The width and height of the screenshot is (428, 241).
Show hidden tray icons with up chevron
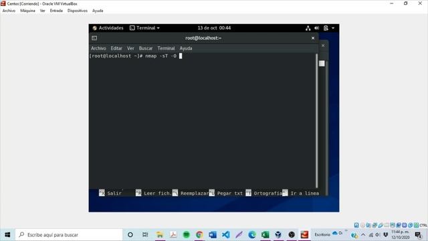(x=363, y=235)
